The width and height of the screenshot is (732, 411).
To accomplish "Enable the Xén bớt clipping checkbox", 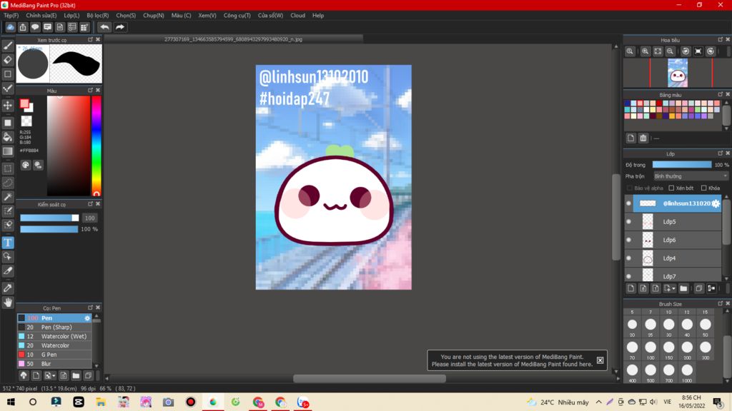I will (671, 188).
